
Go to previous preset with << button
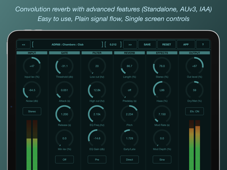pyautogui.click(x=23, y=44)
